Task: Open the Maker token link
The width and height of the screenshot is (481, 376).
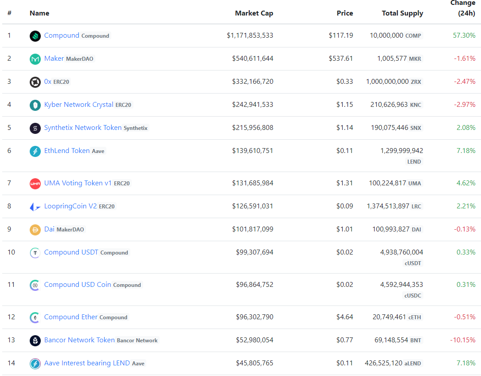Action: 54,59
